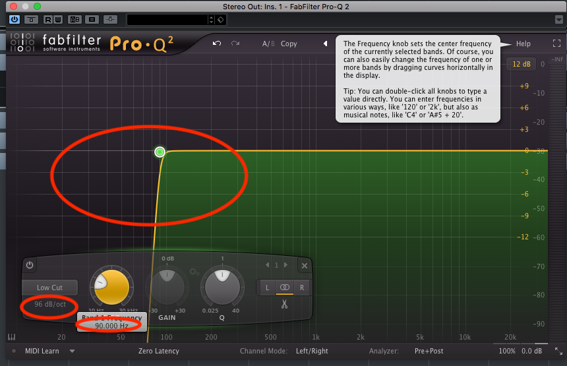This screenshot has height=366, width=567.
Task: Enable Write automation W button
Action: 58,20
